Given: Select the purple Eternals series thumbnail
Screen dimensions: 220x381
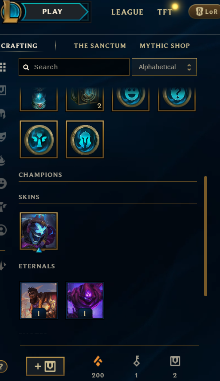Looking at the screenshot, I should [85, 301].
